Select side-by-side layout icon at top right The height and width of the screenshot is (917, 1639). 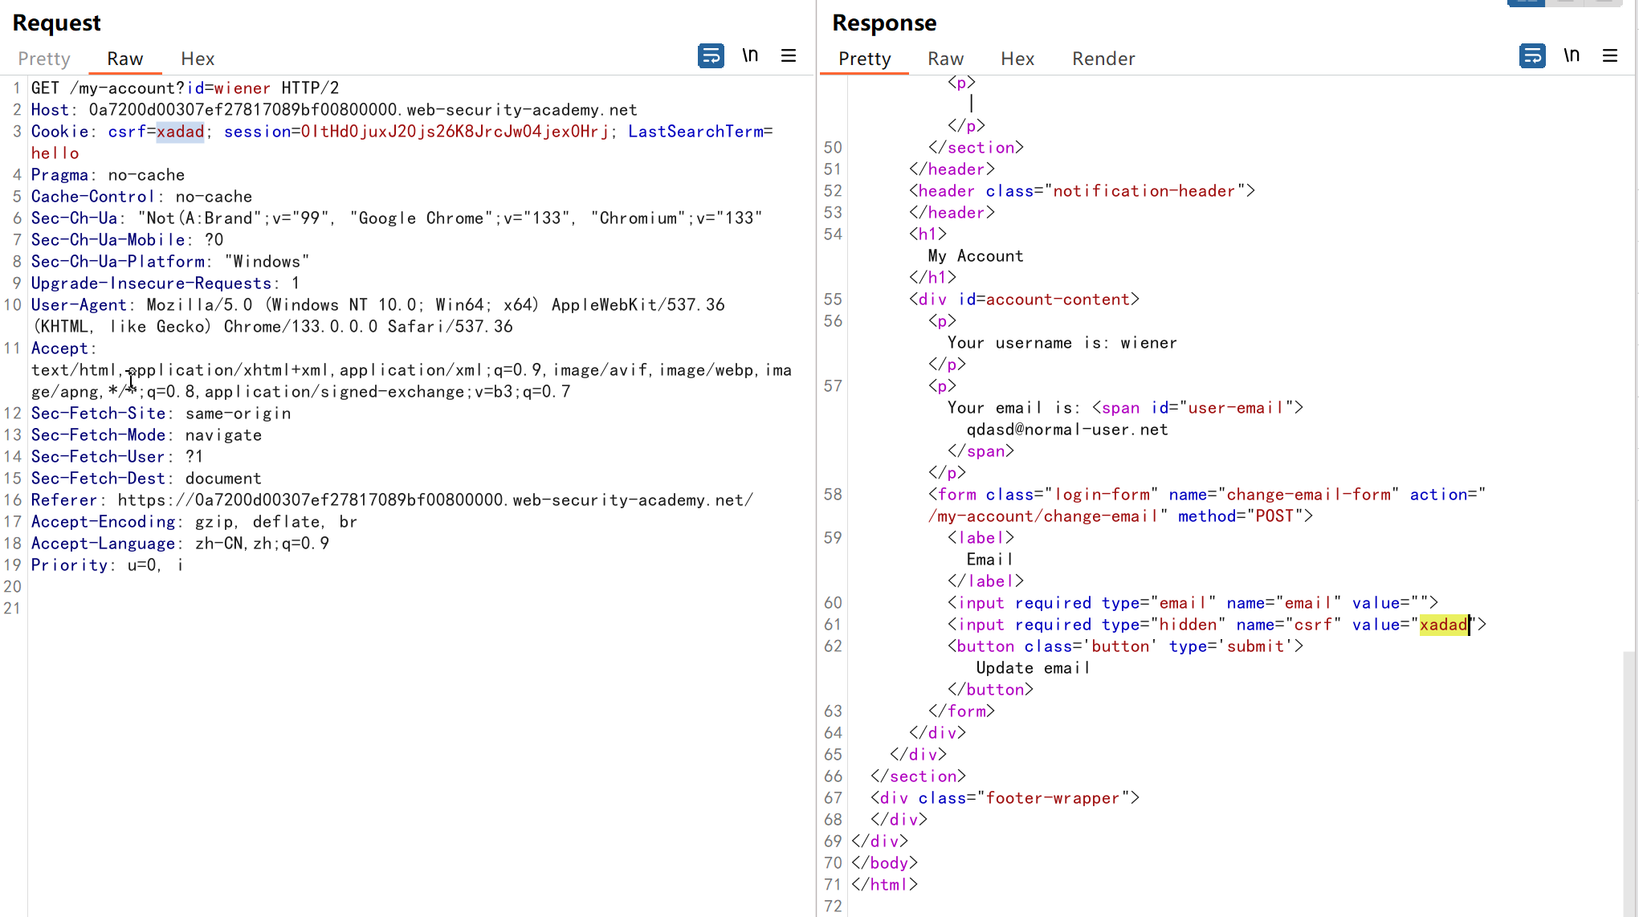pyautogui.click(x=1527, y=2)
